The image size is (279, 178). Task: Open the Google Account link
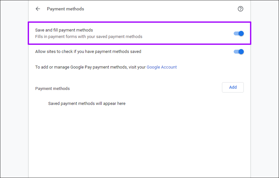(162, 67)
